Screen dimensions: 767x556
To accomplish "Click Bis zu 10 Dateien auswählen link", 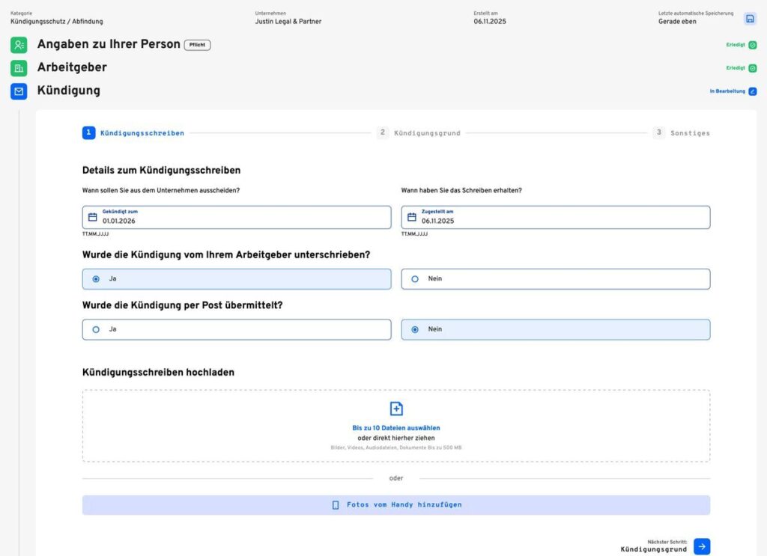I will pos(396,428).
